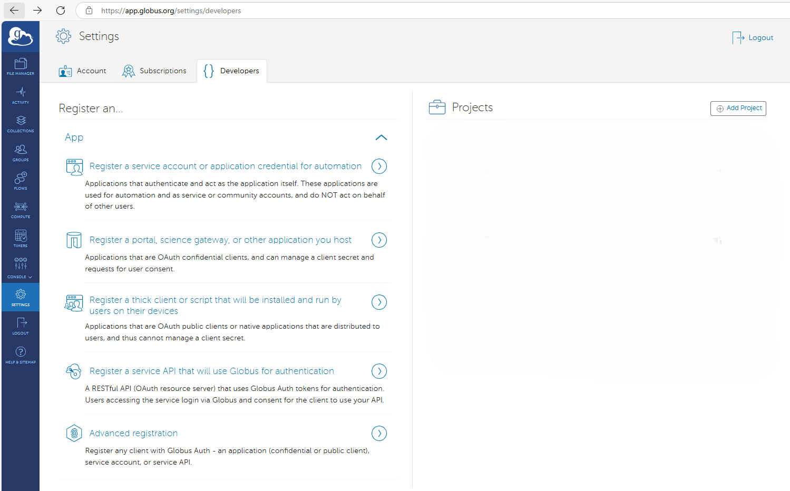Screen dimensions: 790x491
Task: Click Logout in the top right corner
Action: click(x=753, y=37)
